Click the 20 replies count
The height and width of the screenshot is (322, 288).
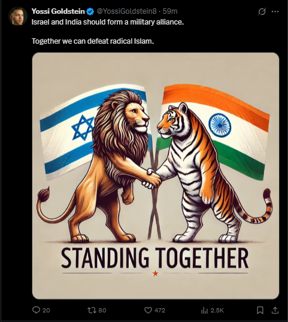pos(46,310)
